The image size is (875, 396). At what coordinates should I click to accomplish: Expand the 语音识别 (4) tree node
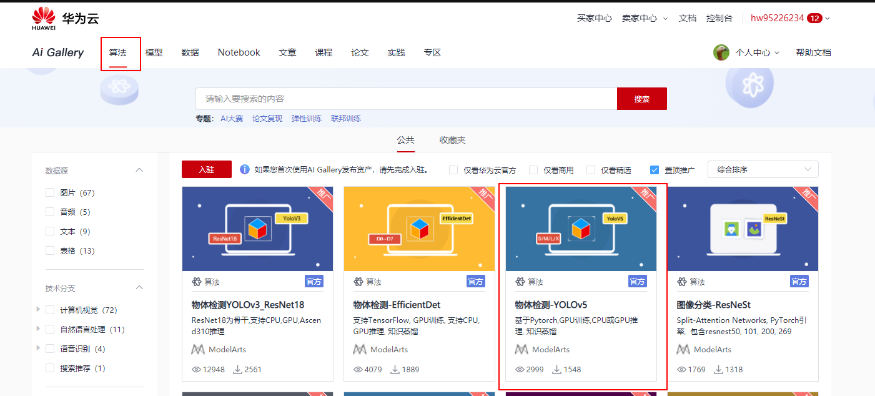tap(39, 349)
